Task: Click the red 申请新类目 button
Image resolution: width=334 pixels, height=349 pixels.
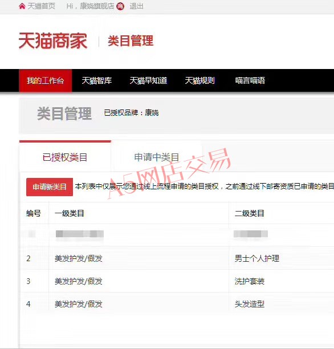Action: pyautogui.click(x=50, y=187)
